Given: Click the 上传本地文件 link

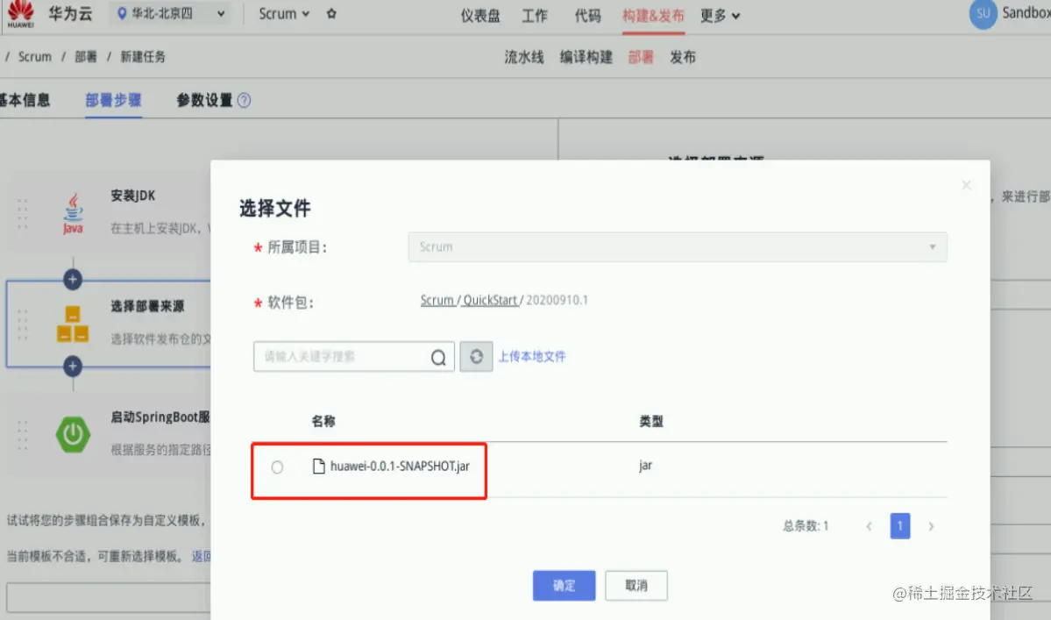Looking at the screenshot, I should pos(531,357).
